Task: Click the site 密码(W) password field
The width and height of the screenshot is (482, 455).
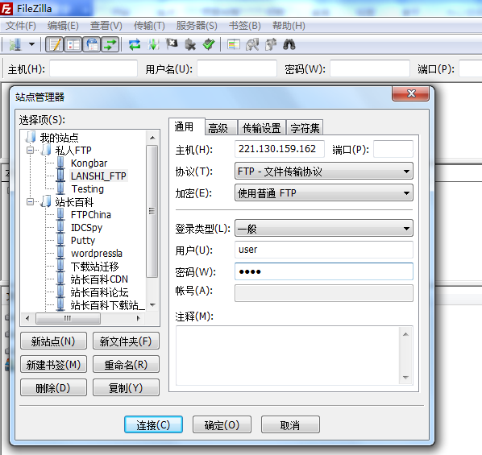Action: coord(324,271)
